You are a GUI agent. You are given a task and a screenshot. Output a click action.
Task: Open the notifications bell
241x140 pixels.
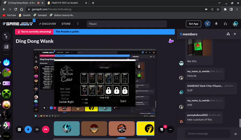click(216, 24)
